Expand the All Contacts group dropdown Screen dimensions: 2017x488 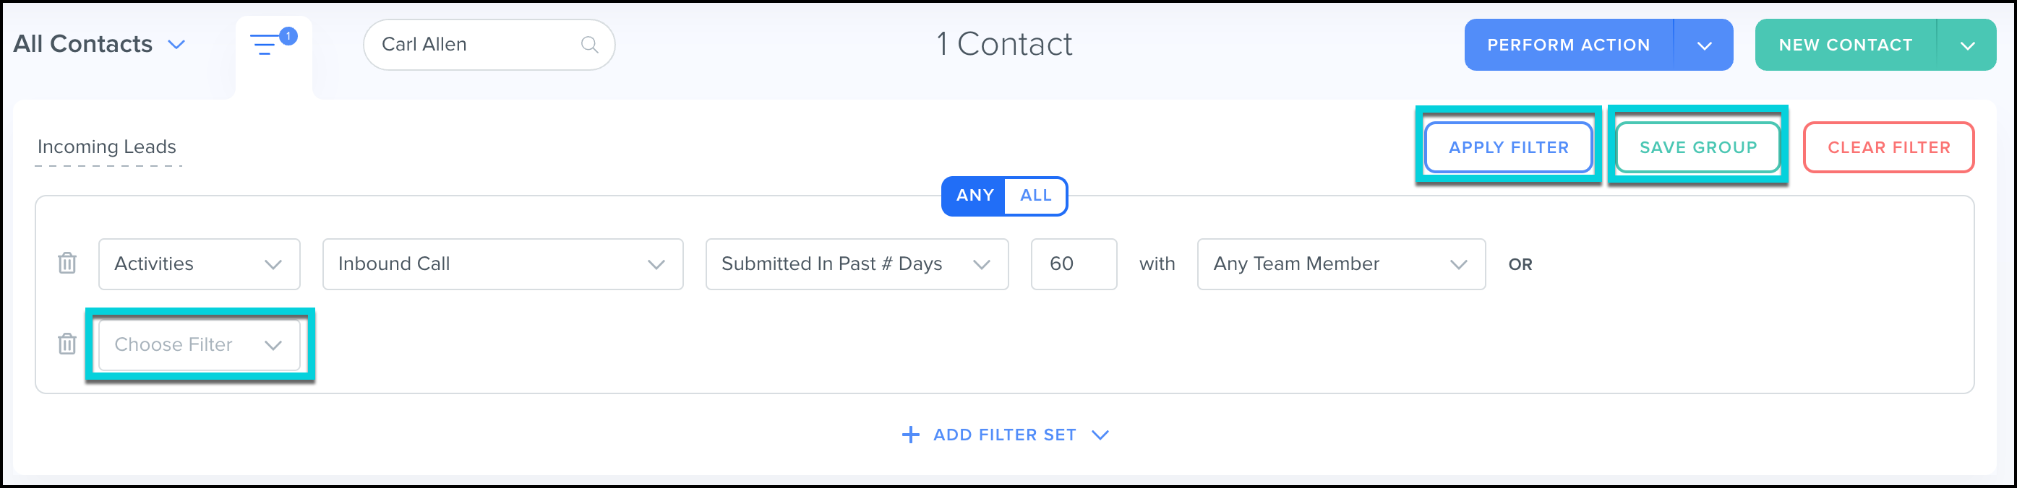tap(177, 45)
